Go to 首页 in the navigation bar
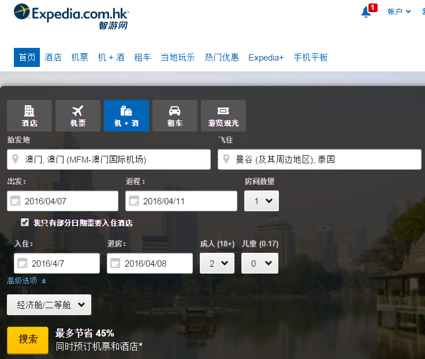The width and height of the screenshot is (425, 359). pos(27,58)
